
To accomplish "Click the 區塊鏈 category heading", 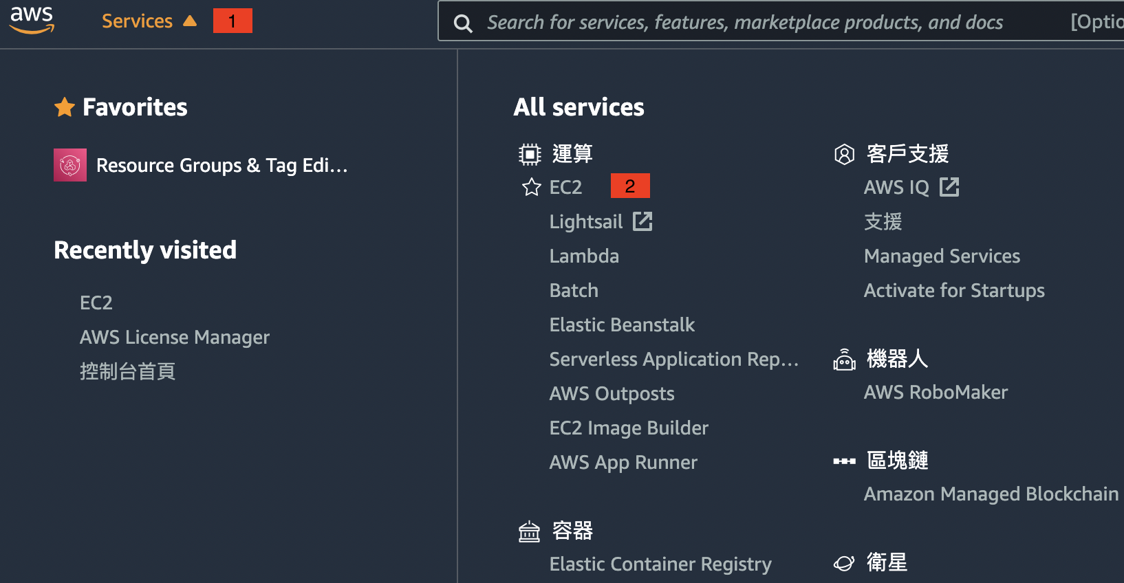I will click(897, 460).
